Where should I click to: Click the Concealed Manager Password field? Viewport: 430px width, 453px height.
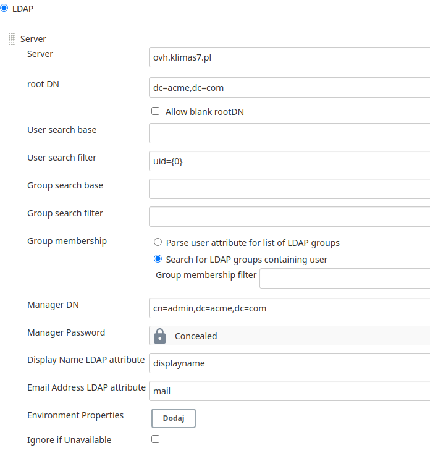pos(289,336)
